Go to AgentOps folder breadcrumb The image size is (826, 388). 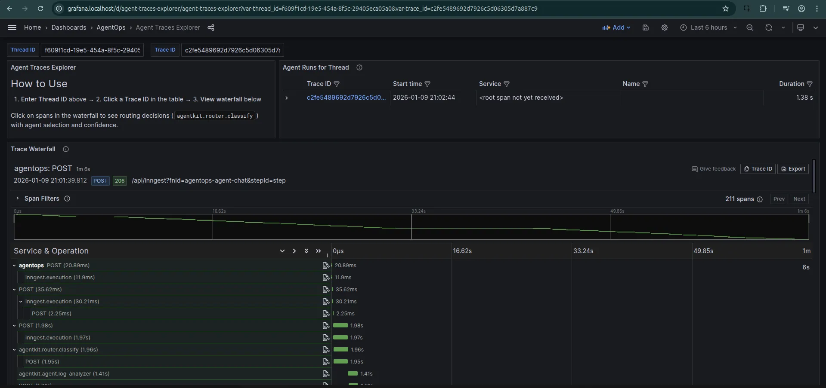(111, 27)
